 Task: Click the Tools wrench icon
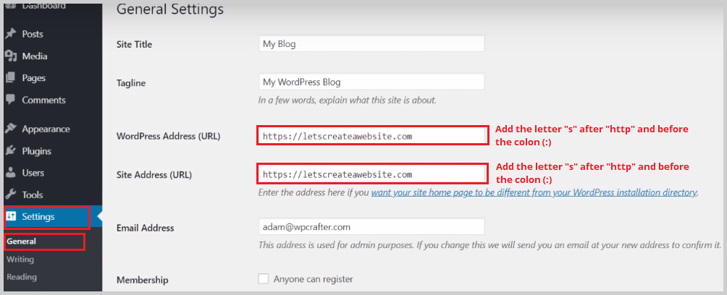(x=10, y=194)
